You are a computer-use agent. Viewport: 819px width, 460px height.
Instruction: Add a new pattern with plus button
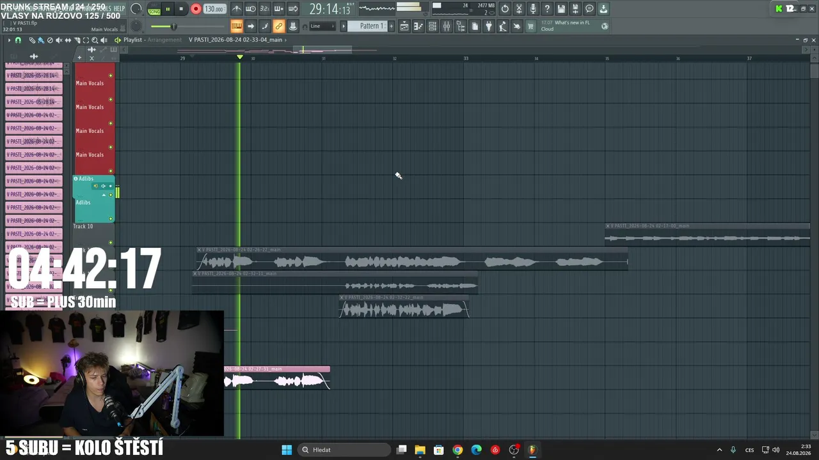(x=393, y=26)
